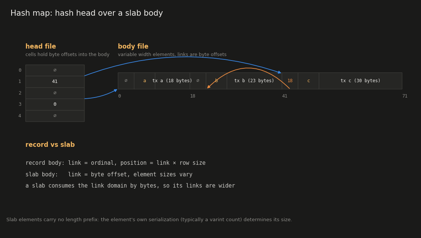The height and width of the screenshot is (238, 421).
Task: Click the 'tx c (30 bytes)' body cell
Action: [360, 81]
